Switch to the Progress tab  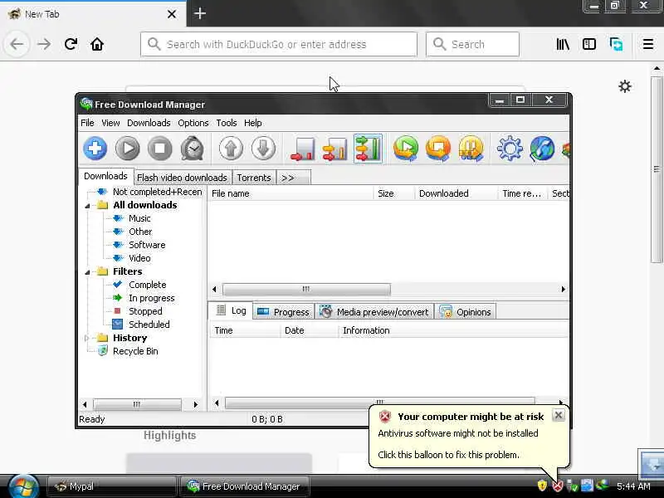pyautogui.click(x=284, y=312)
